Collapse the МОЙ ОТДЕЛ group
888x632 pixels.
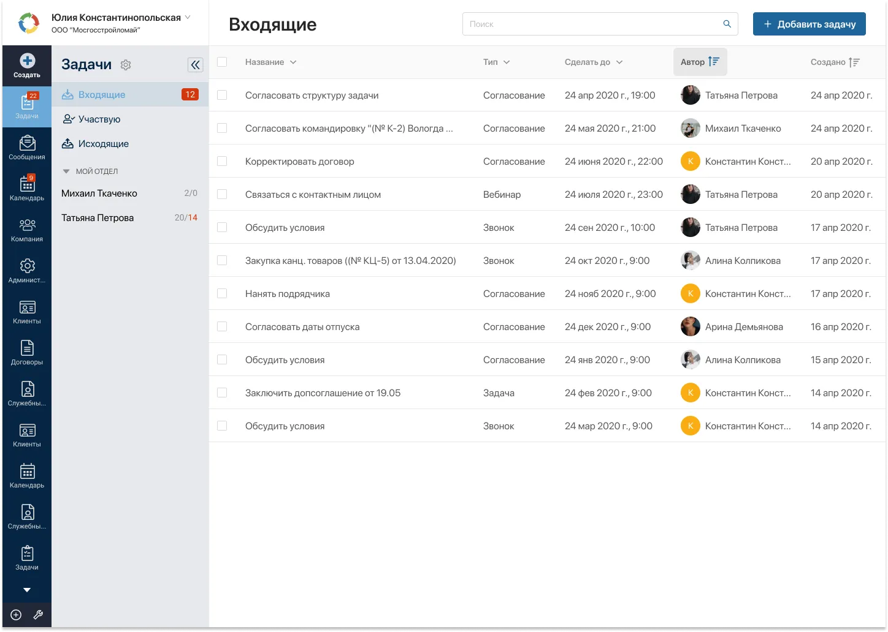(66, 171)
